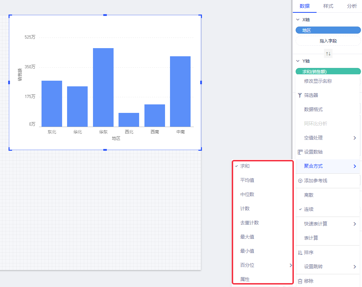Expand the 百分位 percentile submenu
Viewport: 362px width, 287px height.
pyautogui.click(x=263, y=265)
